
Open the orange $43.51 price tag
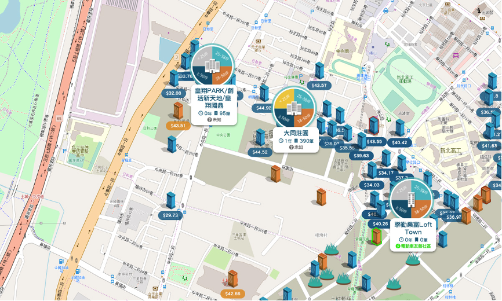pos(178,126)
